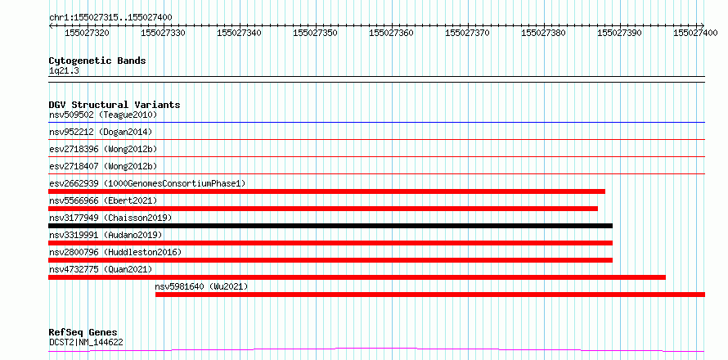728x360 pixels.
Task: Click the red bar of nsv2800796 Huddleston2016
Action: point(330,260)
